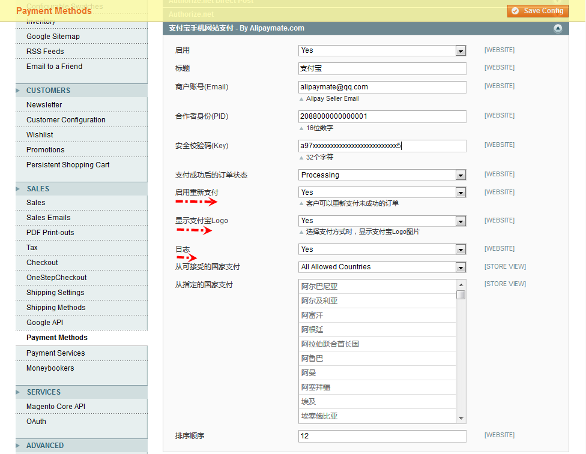Open the 启用重新支付 dropdown
586x454 pixels.
[382, 193]
